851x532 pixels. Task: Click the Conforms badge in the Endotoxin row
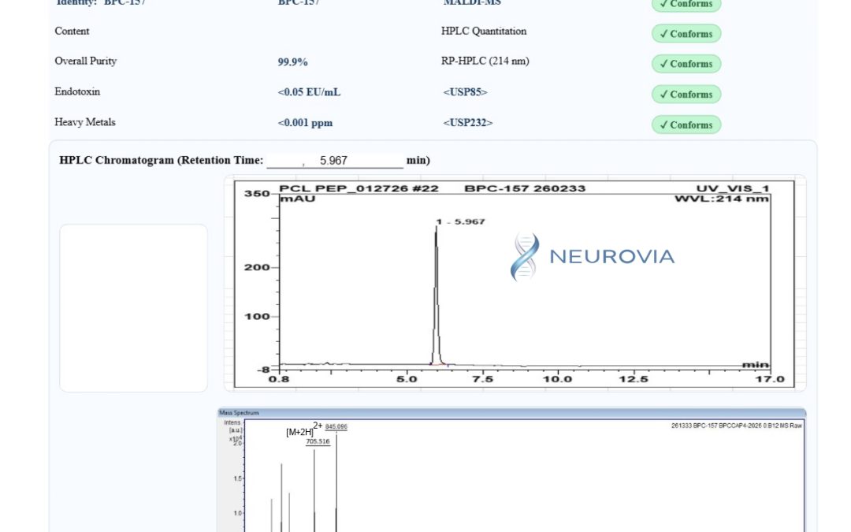click(686, 94)
